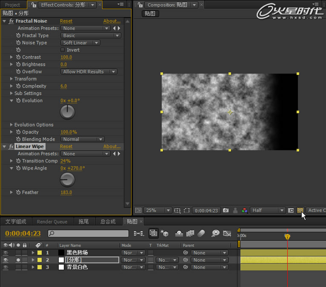The height and width of the screenshot is (287, 326).
Task: Click the Wipe Angle dial
Action: [67, 180]
